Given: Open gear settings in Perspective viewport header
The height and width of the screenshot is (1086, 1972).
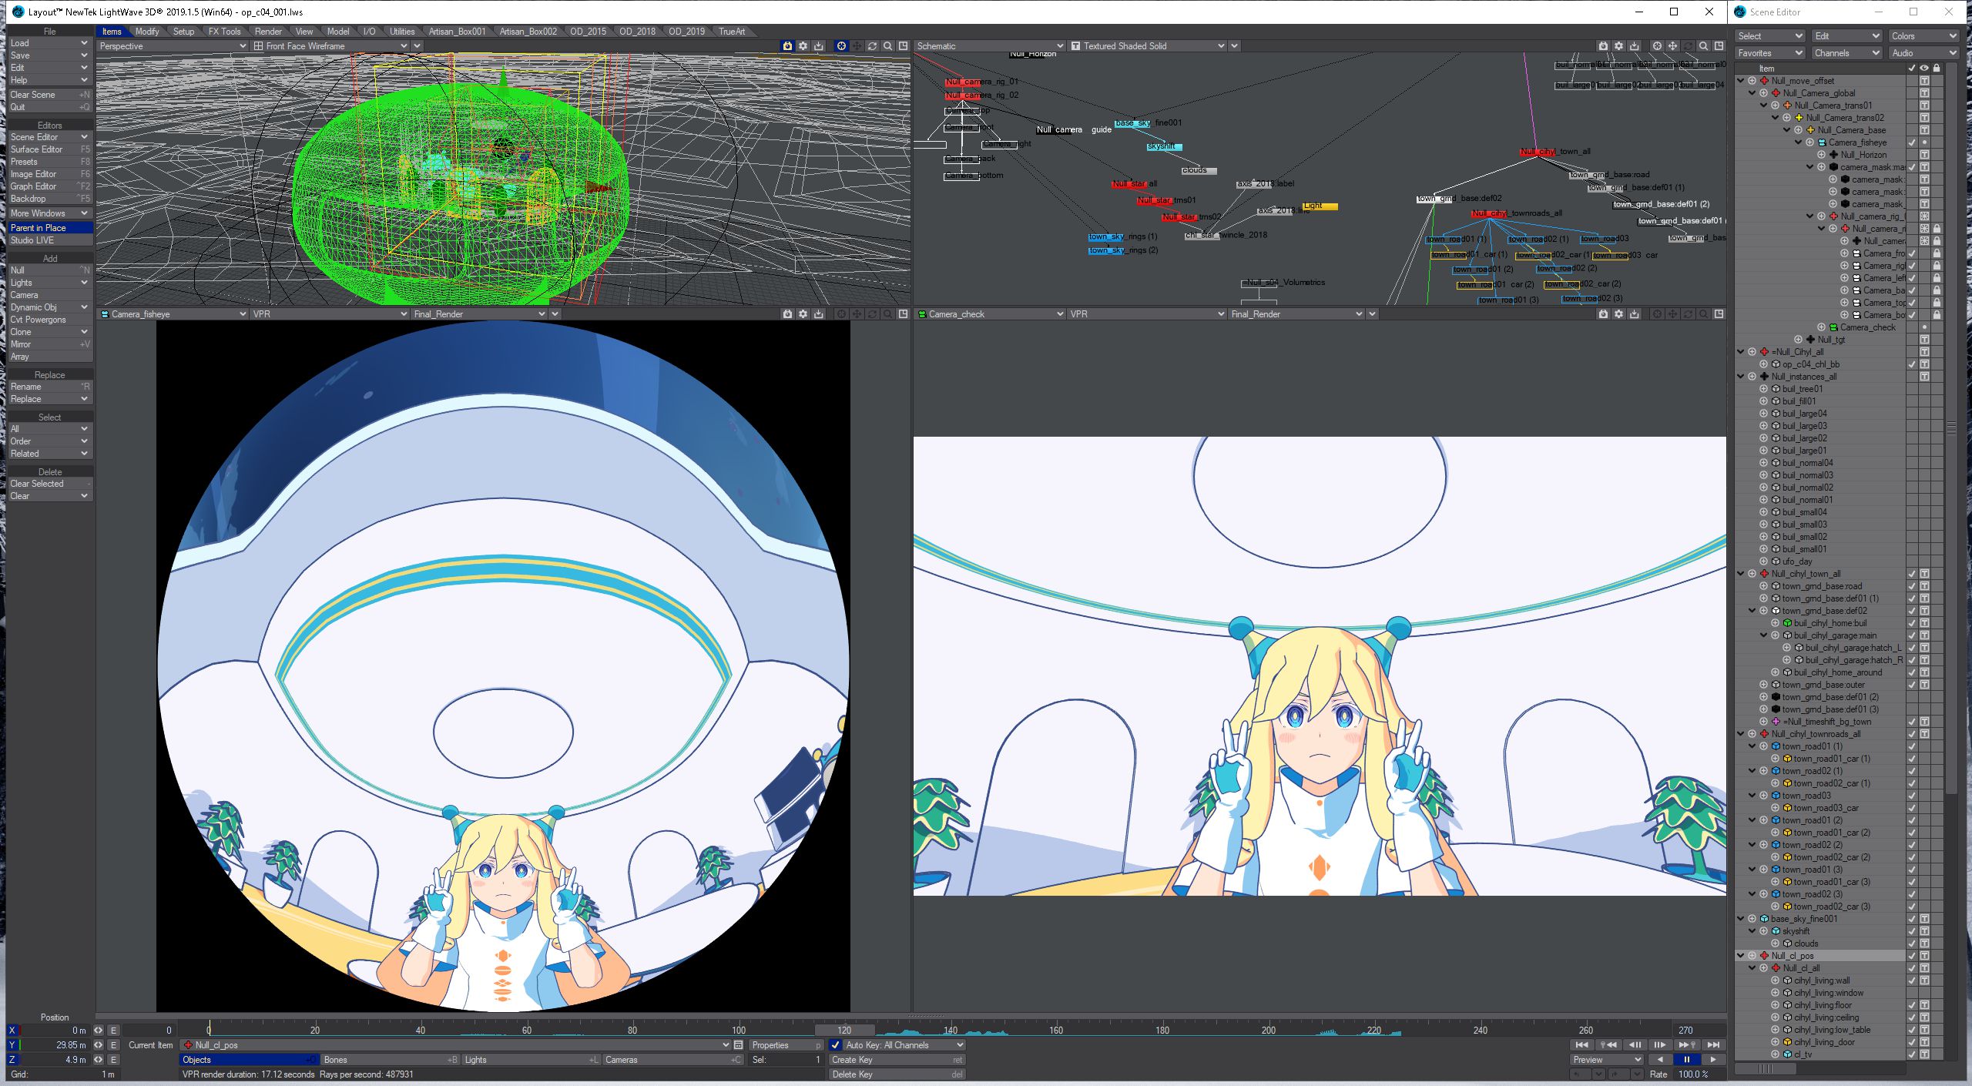Looking at the screenshot, I should [803, 46].
